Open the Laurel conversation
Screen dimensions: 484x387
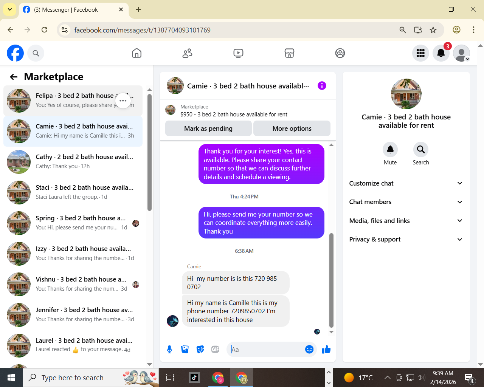pyautogui.click(x=73, y=345)
